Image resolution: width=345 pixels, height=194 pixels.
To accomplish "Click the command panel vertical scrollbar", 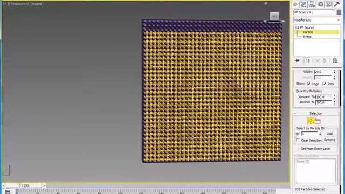I will pyautogui.click(x=341, y=132).
